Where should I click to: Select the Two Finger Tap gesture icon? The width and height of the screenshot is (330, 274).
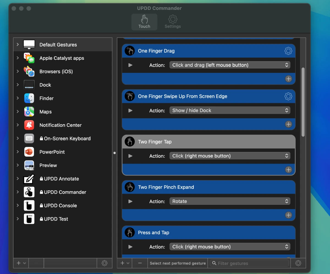130,142
